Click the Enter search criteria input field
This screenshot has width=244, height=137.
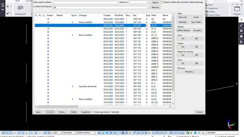(85, 2)
